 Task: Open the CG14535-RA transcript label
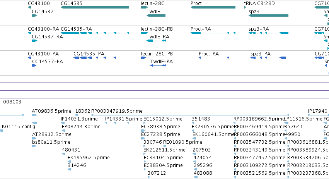click(77, 29)
